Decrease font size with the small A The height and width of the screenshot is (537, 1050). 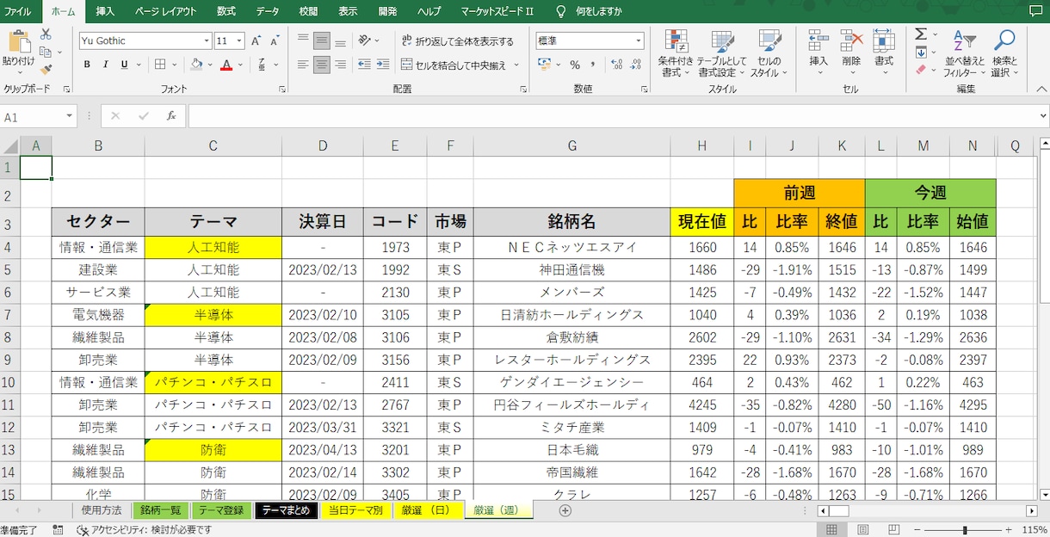click(x=275, y=40)
